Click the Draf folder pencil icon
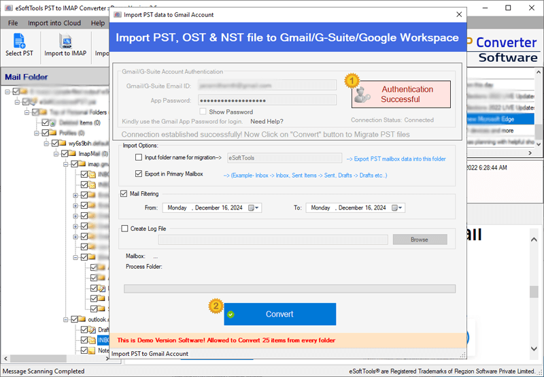The width and height of the screenshot is (544, 377). (x=92, y=329)
